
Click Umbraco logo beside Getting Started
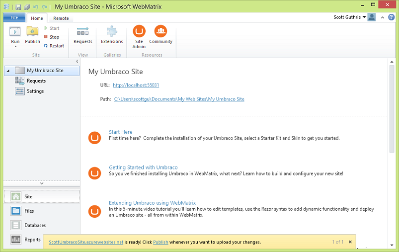(95, 173)
